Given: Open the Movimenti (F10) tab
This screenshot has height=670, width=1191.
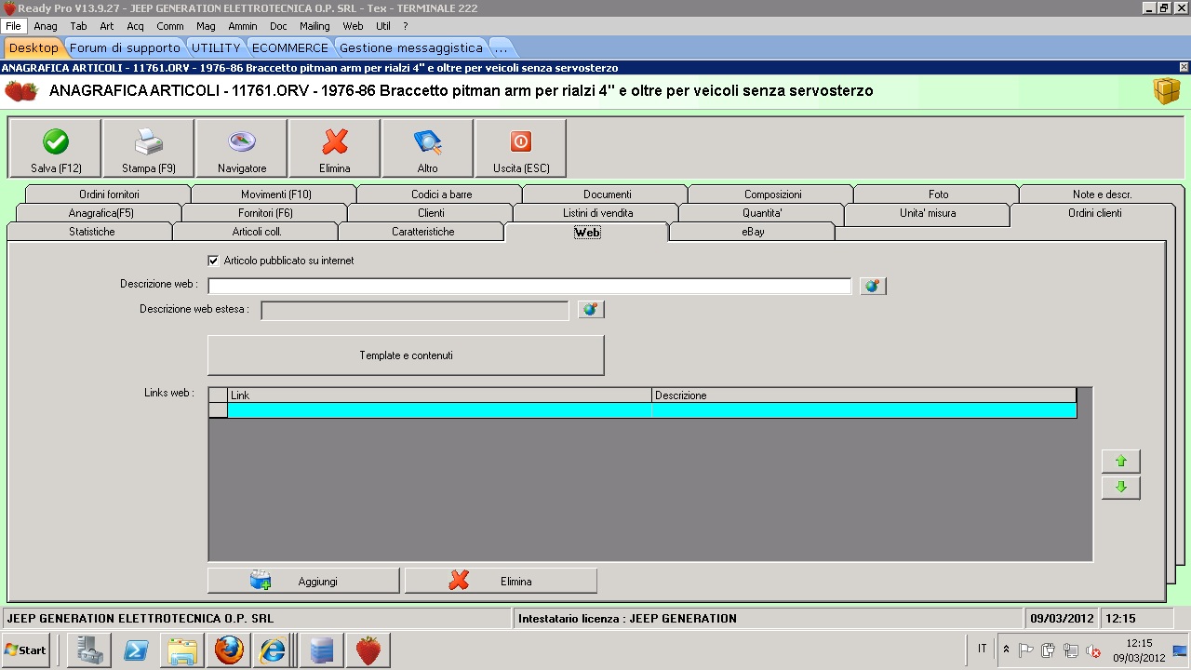Looking at the screenshot, I should (275, 194).
